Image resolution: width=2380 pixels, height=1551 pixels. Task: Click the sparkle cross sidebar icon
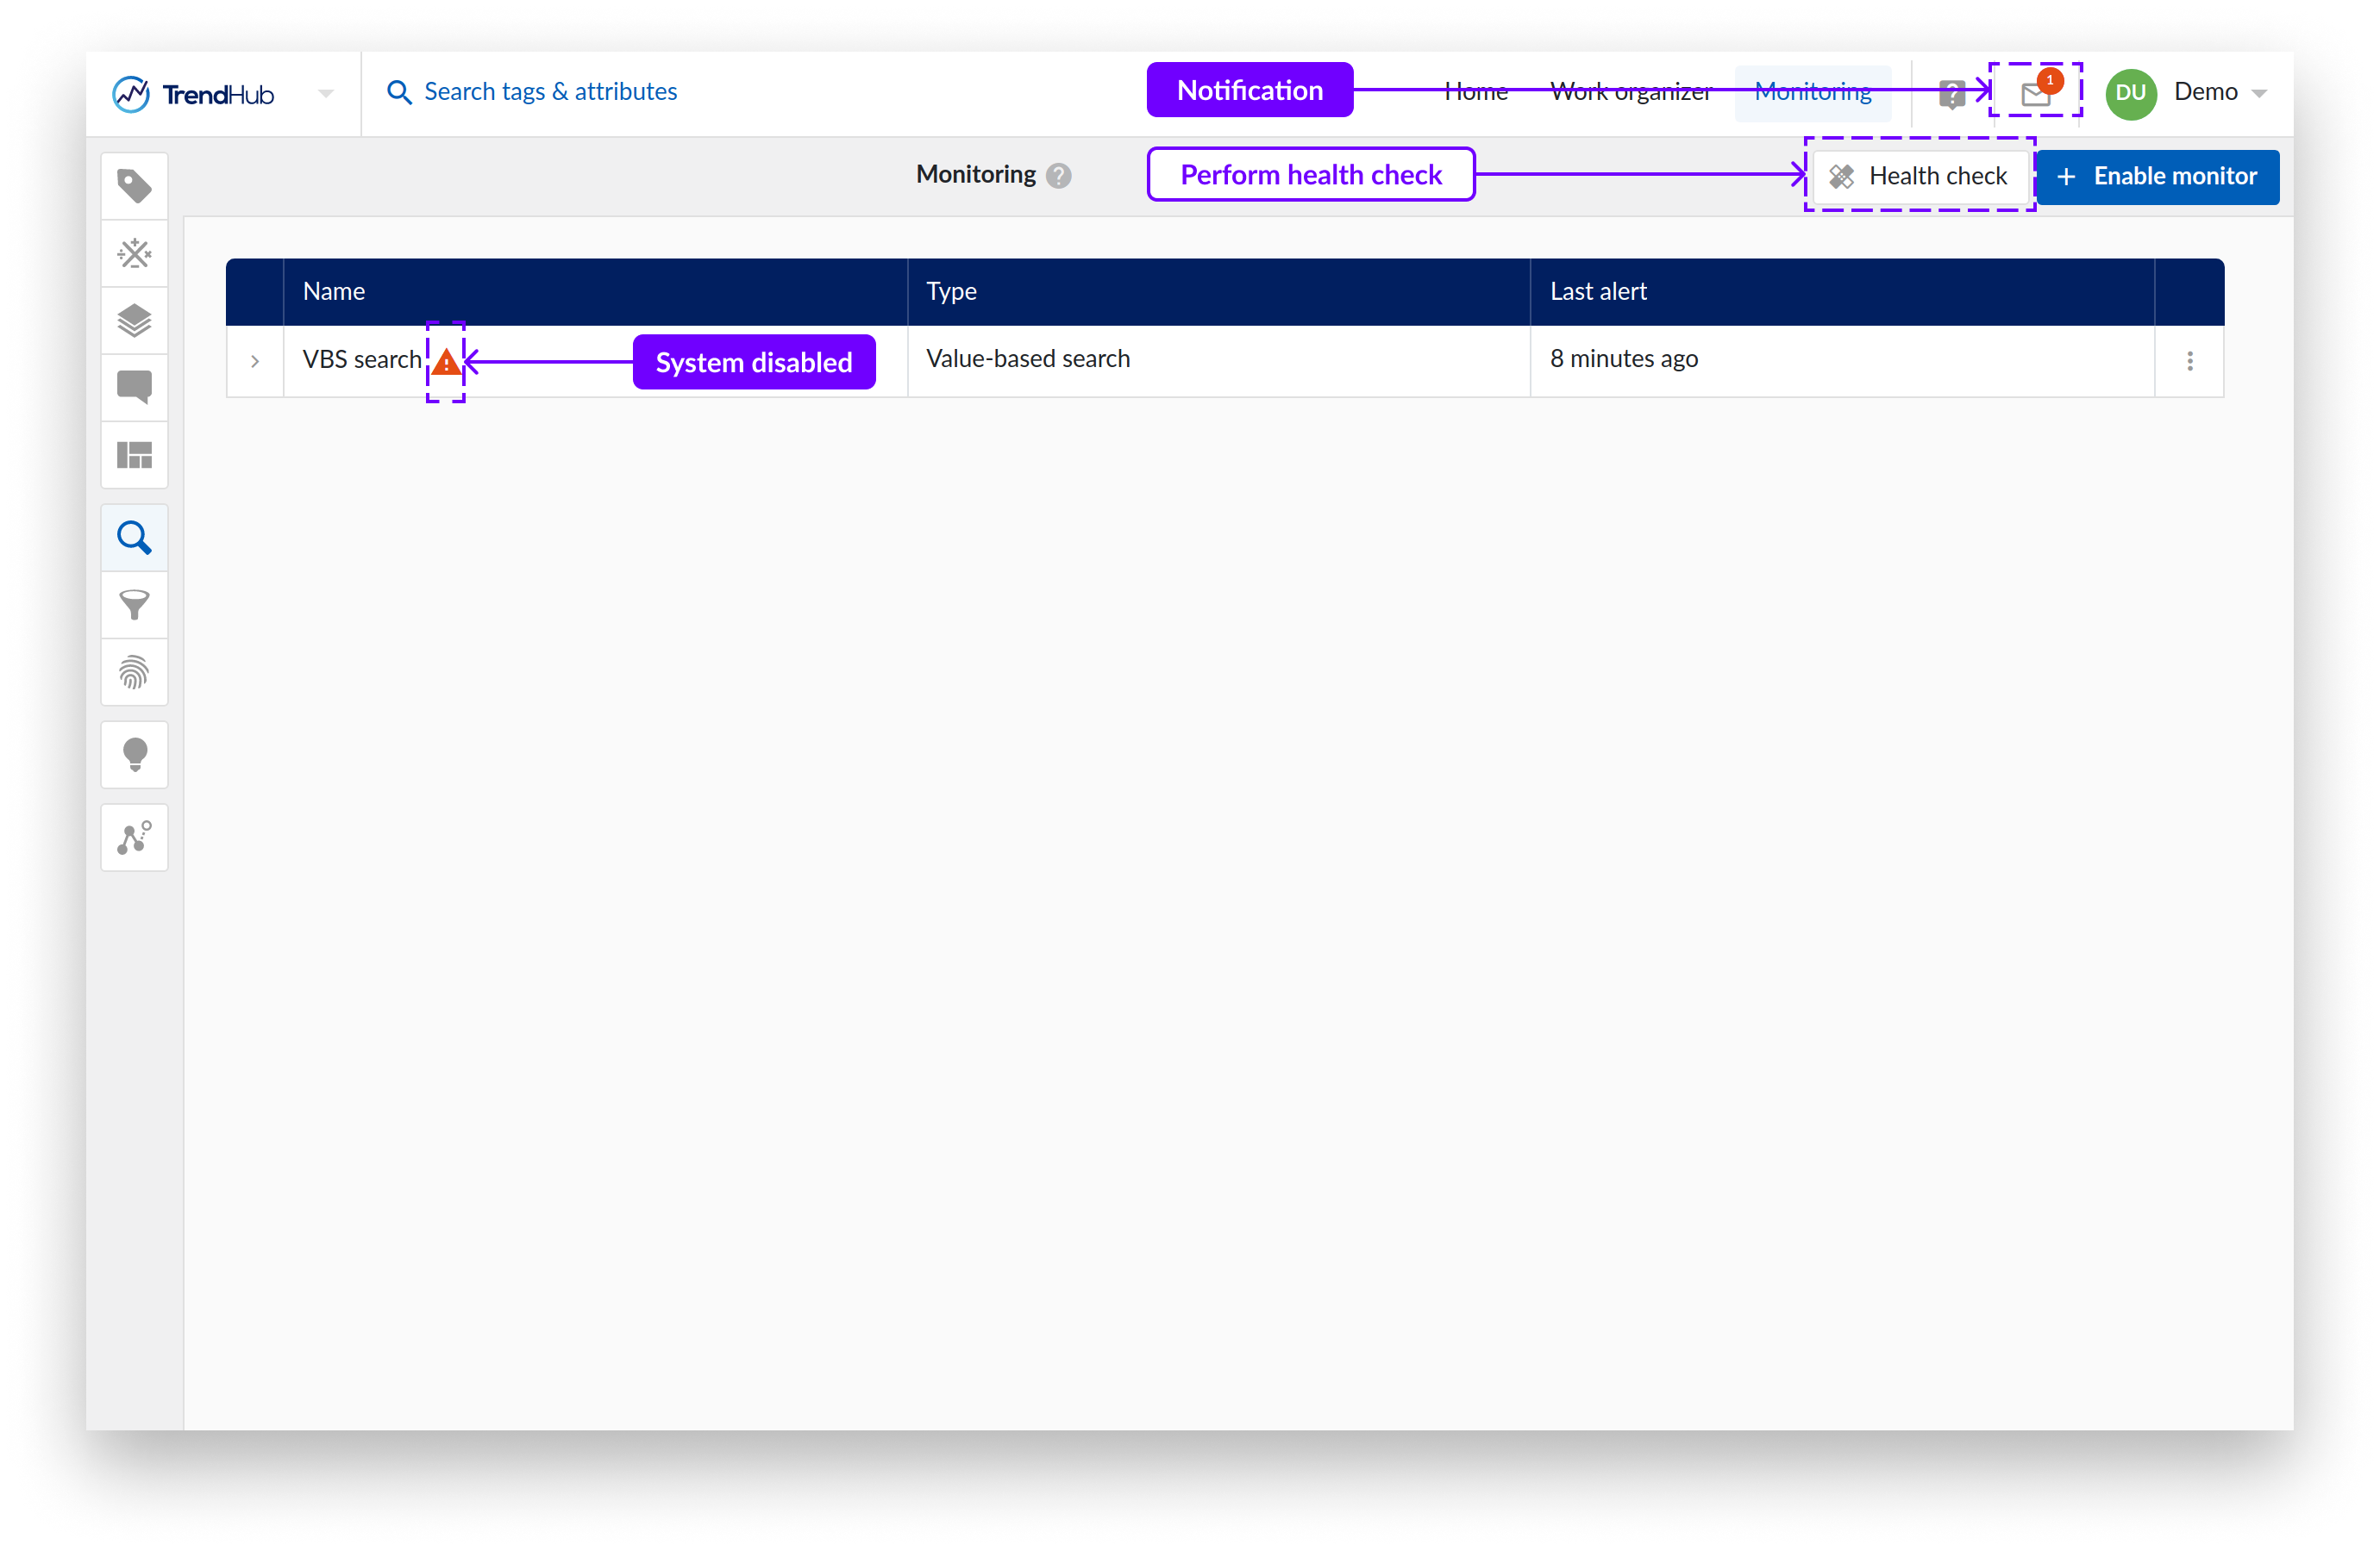134,254
